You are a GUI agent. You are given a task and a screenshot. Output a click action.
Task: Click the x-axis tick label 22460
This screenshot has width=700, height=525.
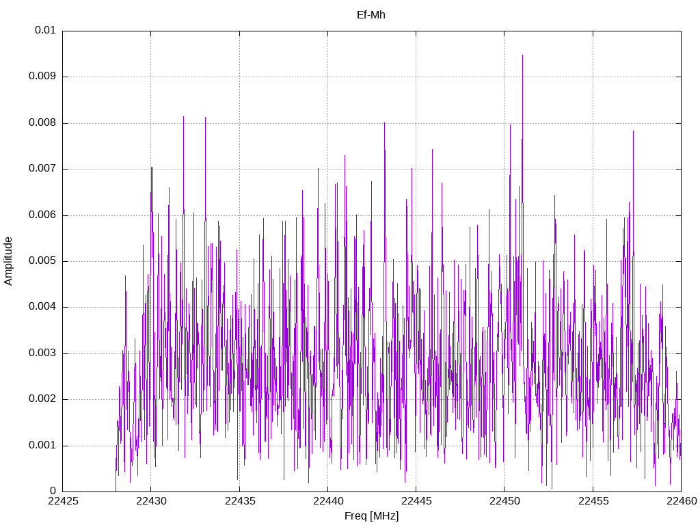(682, 501)
